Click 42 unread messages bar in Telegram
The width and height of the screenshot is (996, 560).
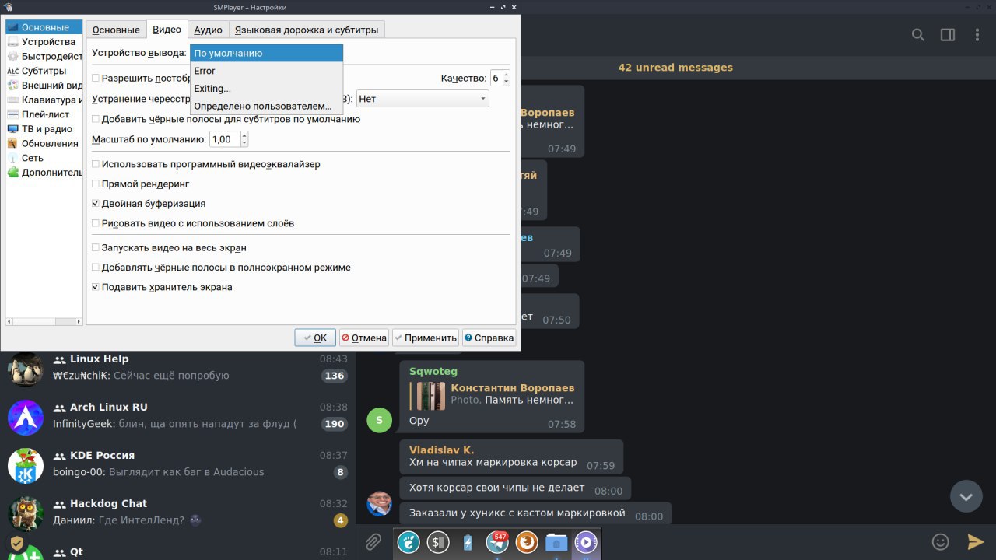pyautogui.click(x=675, y=68)
